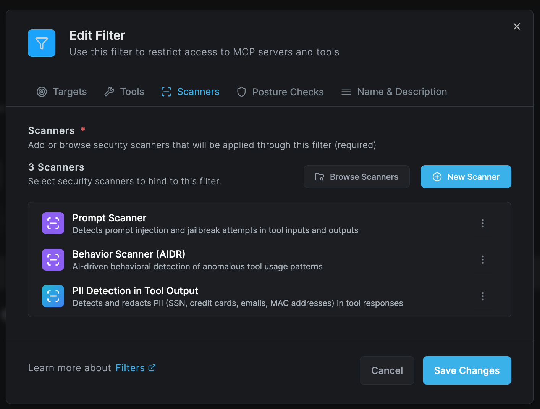
Task: Click the Behavior Scanner (AIDR) icon
Action: [53, 259]
